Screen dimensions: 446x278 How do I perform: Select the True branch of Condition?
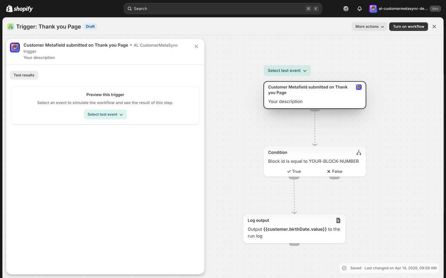click(x=294, y=171)
